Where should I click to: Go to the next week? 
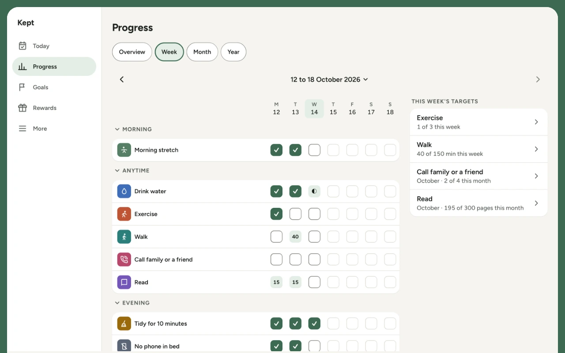538,79
